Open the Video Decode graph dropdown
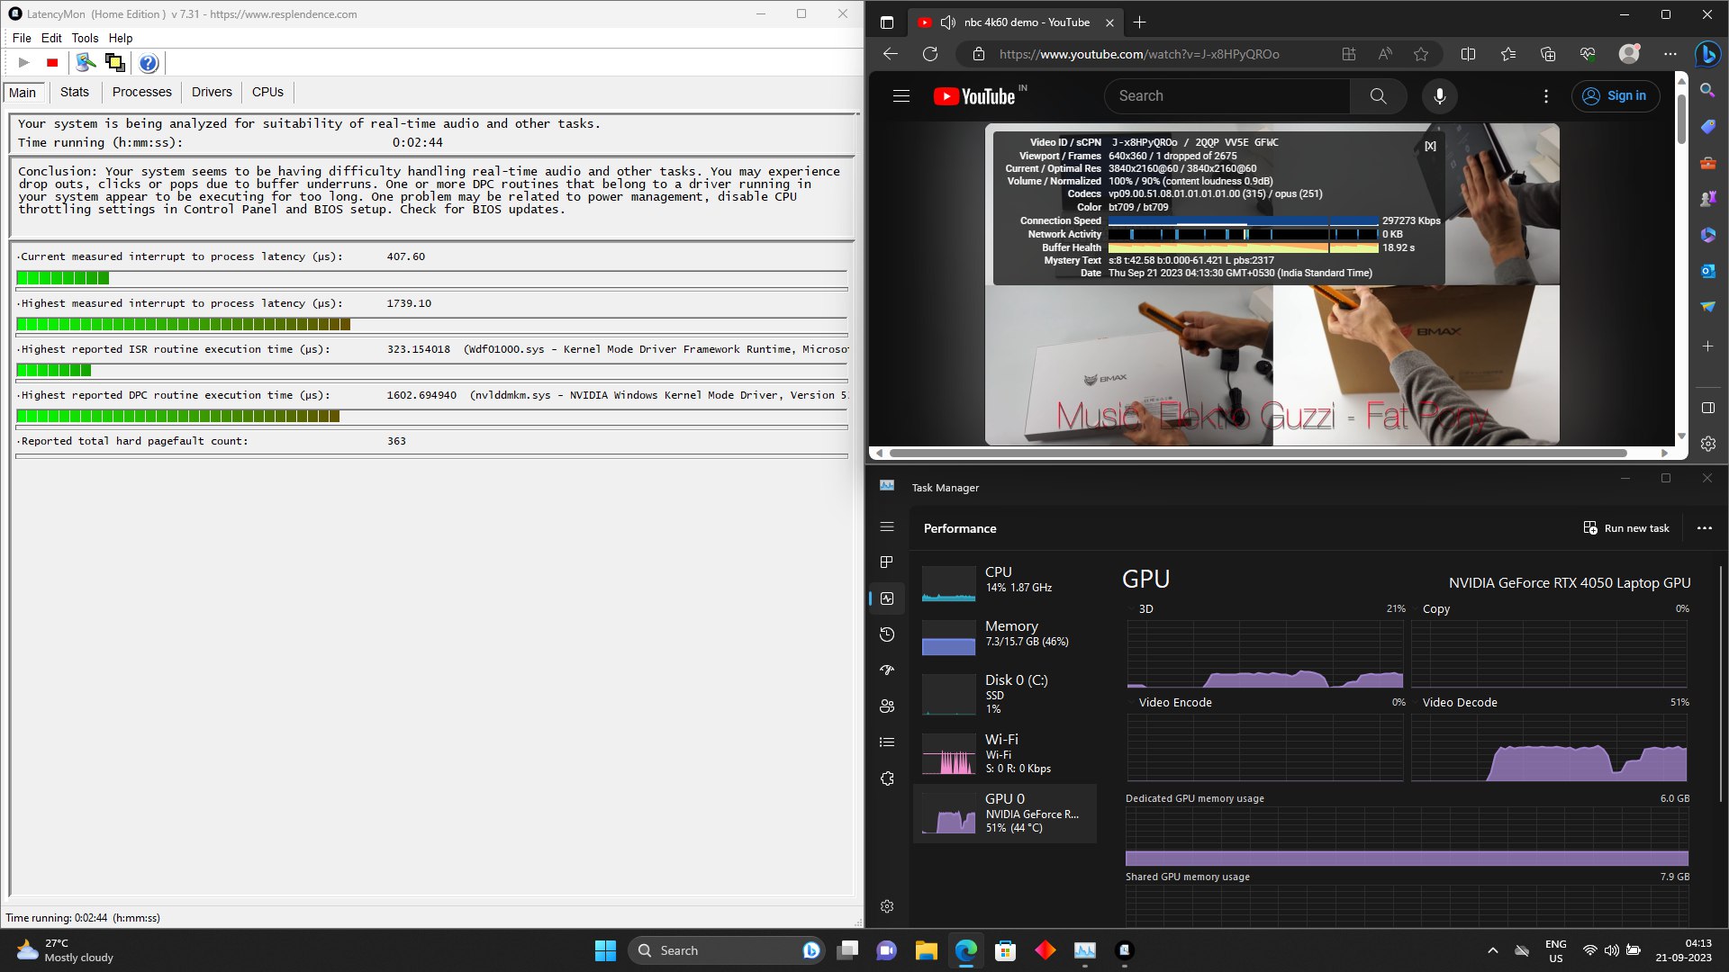The image size is (1729, 972). [x=1416, y=703]
